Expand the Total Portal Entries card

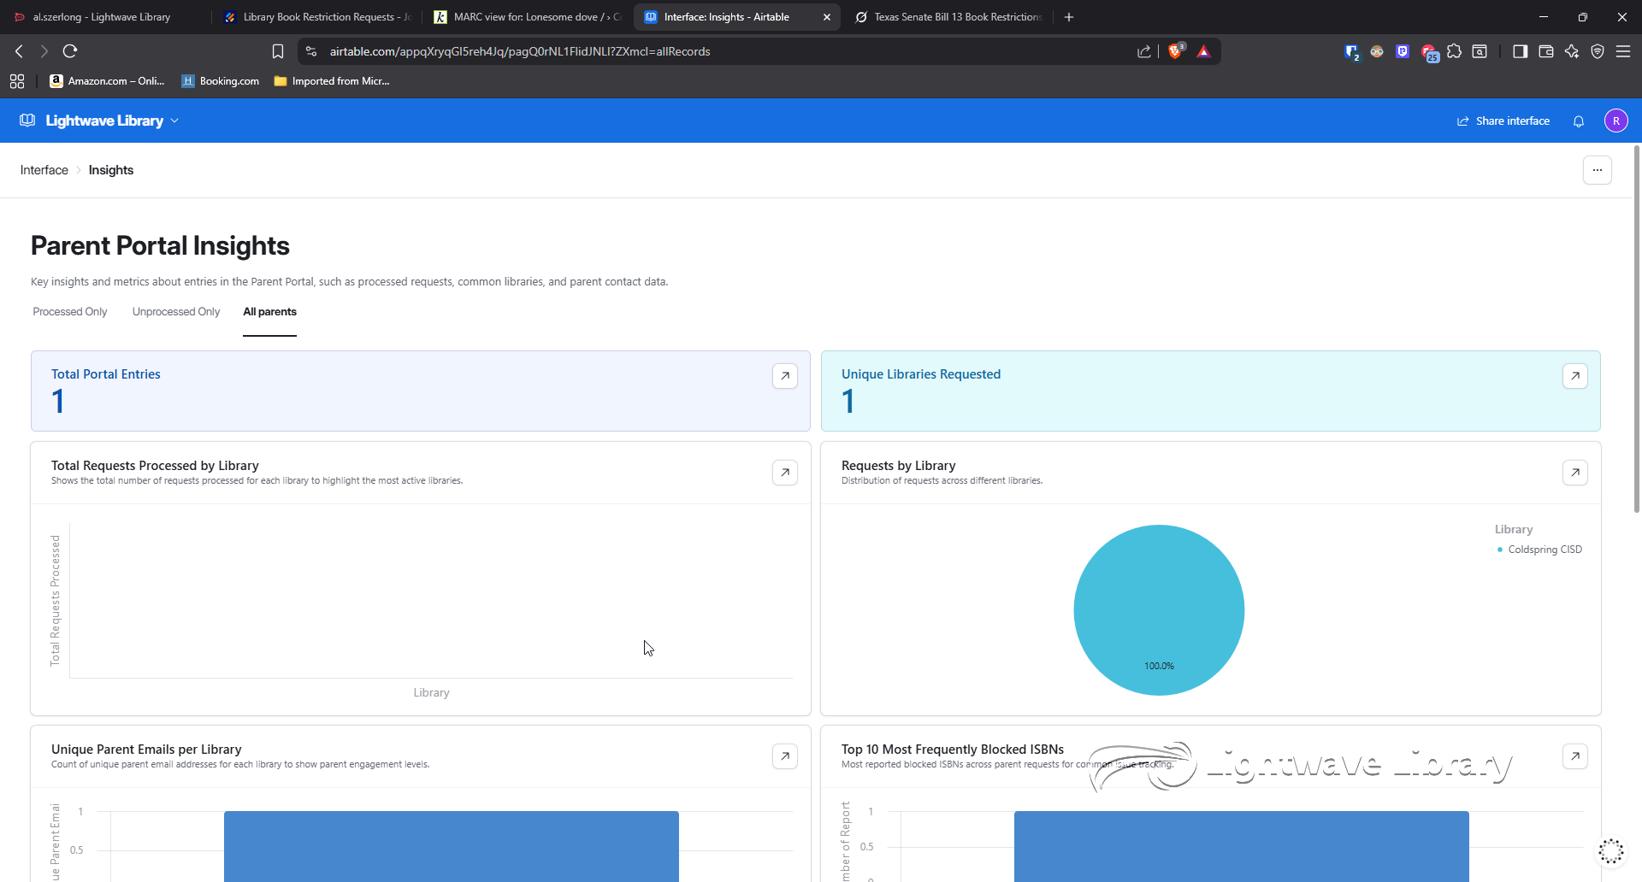point(784,376)
